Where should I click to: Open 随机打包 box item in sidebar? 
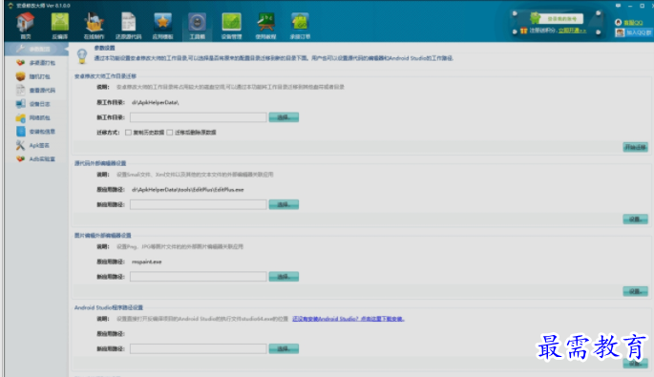coord(36,76)
